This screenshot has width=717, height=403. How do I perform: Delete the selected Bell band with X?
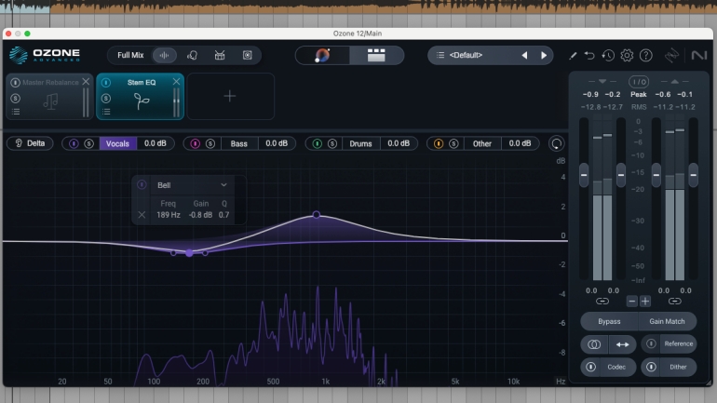pyautogui.click(x=142, y=215)
